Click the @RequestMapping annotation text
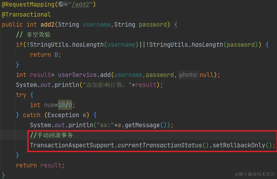Image resolution: width=277 pixels, height=179 pixels. 28,5
